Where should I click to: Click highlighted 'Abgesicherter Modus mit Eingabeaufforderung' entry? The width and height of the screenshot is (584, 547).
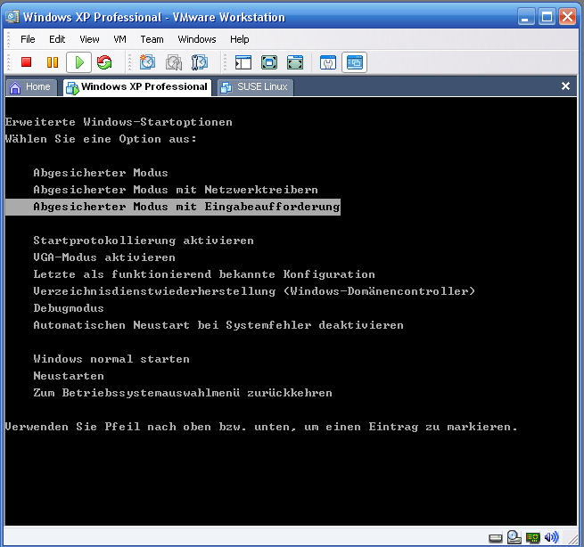coord(173,207)
